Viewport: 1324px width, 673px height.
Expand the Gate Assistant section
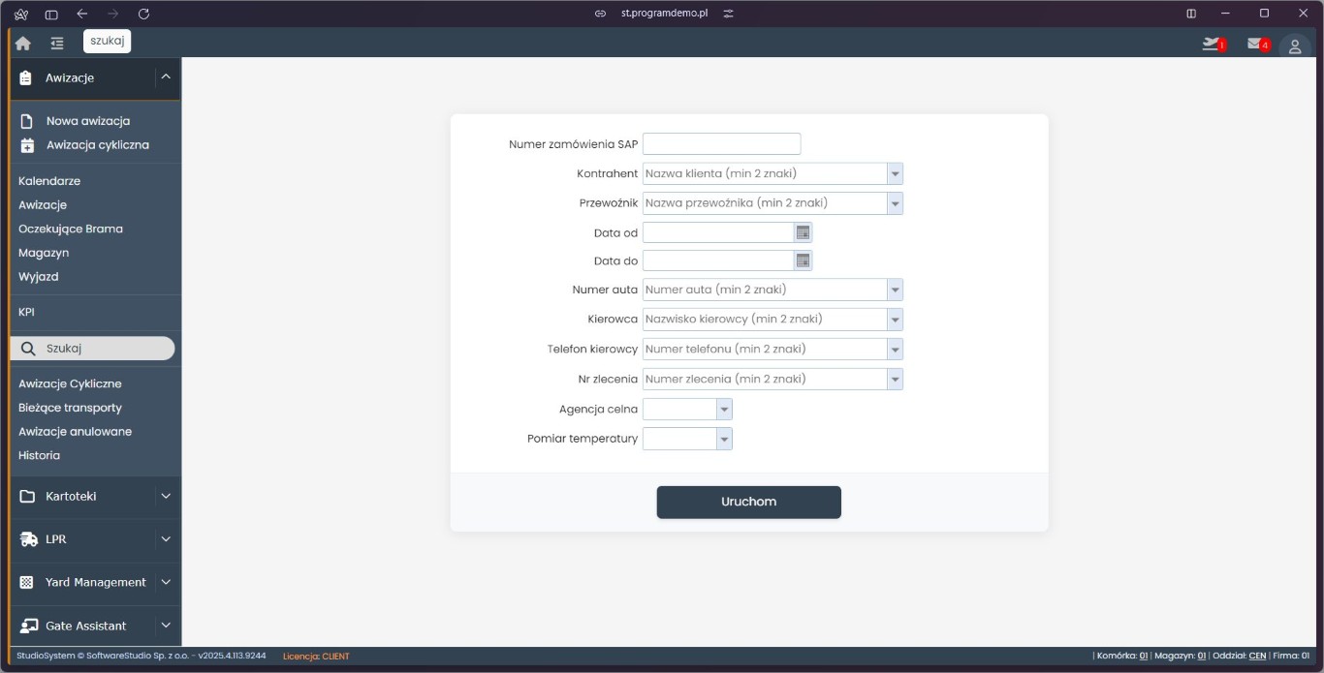166,626
